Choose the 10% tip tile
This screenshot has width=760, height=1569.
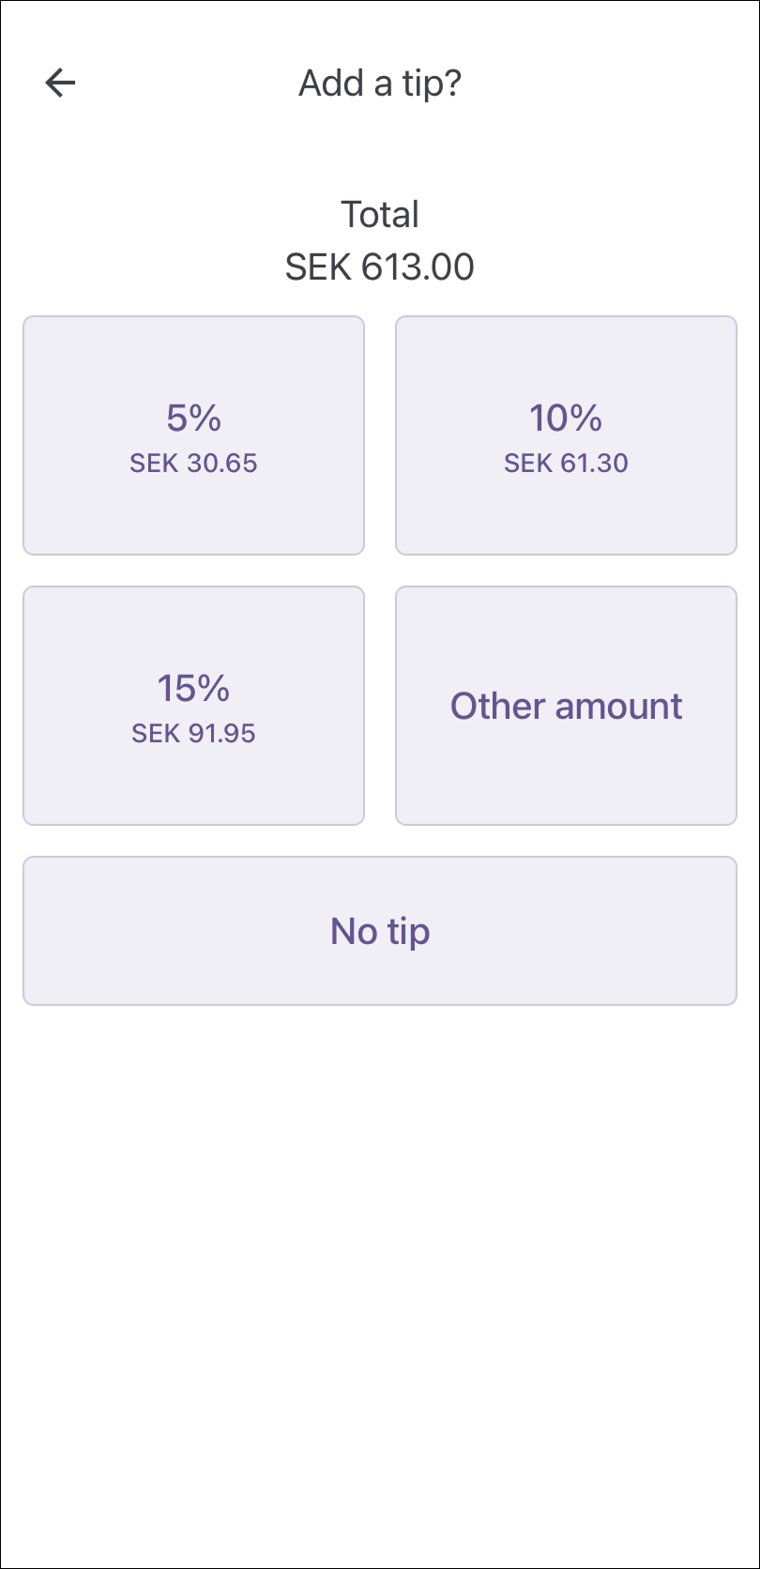click(566, 435)
